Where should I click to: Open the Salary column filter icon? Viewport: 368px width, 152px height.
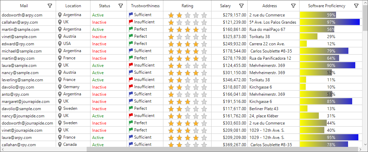[x=241, y=5]
